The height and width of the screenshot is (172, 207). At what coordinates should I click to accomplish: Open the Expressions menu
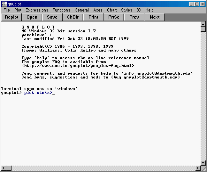point(37,10)
